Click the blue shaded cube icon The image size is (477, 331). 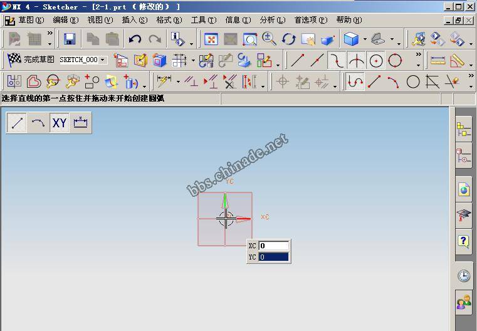(x=351, y=39)
